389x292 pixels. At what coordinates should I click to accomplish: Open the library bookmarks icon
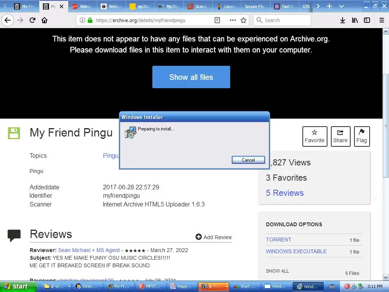click(355, 20)
